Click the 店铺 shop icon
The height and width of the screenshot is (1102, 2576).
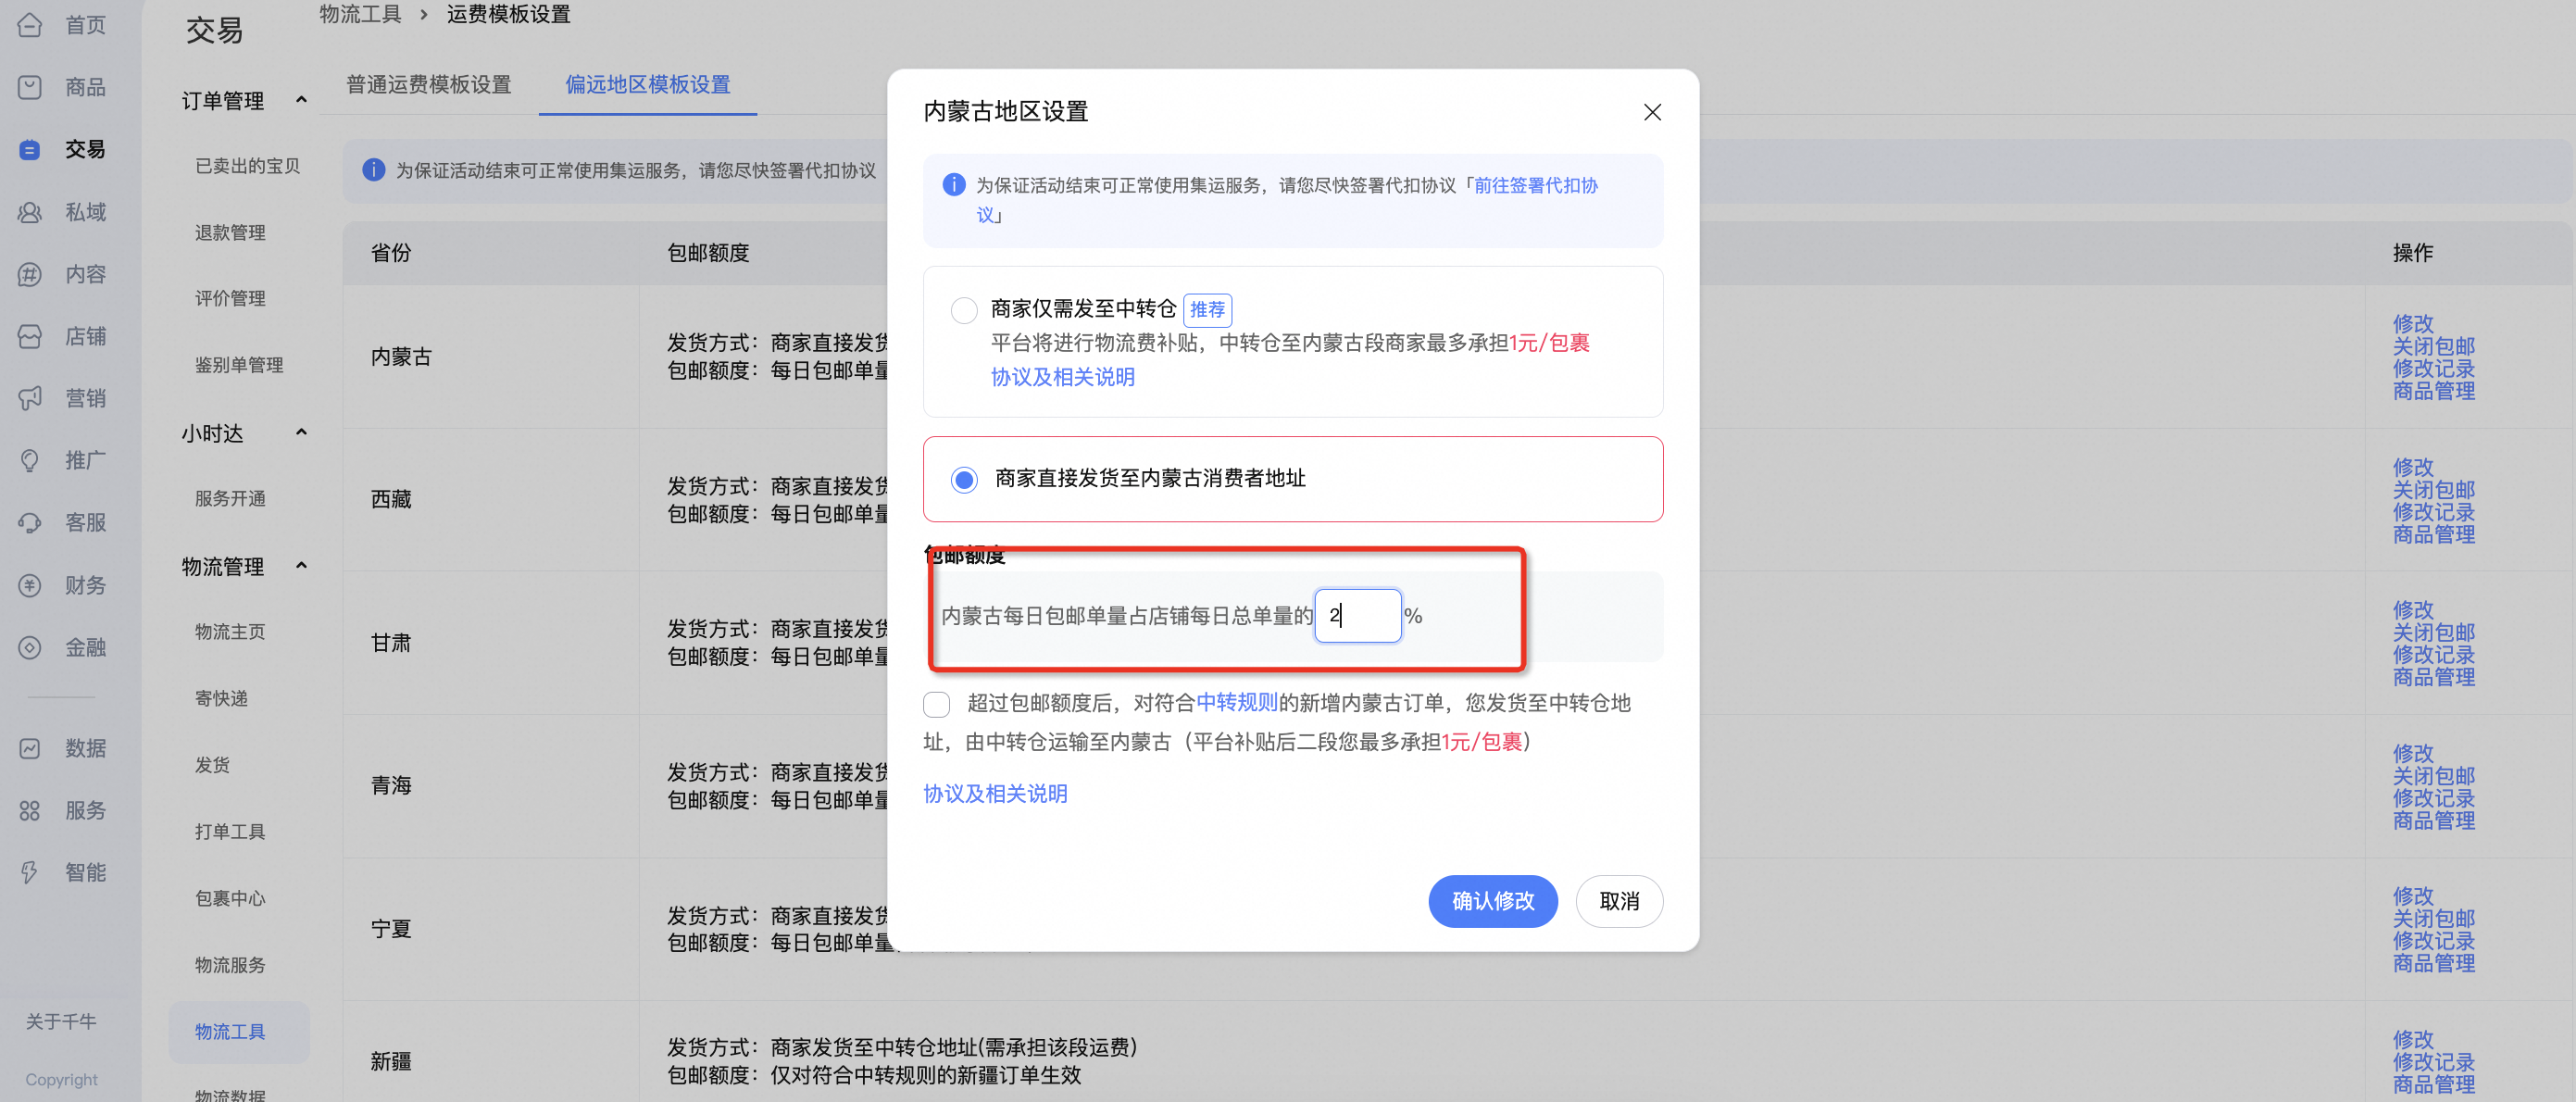(30, 336)
